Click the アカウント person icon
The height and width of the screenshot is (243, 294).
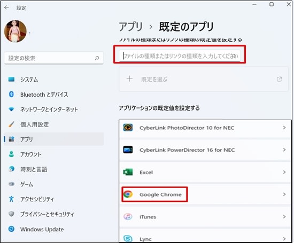click(11, 154)
